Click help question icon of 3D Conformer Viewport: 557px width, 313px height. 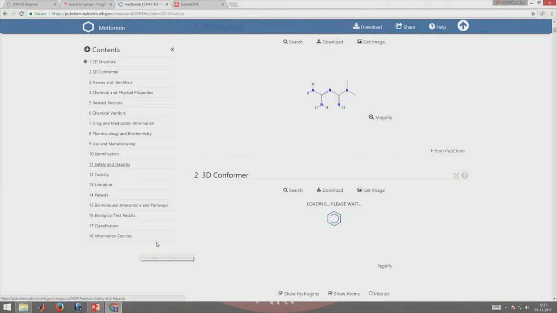click(465, 176)
